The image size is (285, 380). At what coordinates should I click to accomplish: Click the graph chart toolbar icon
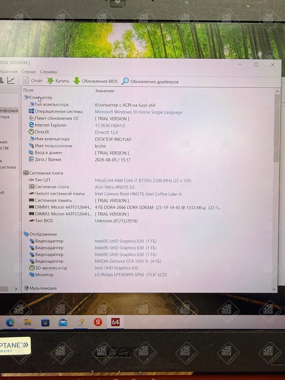tap(11, 80)
